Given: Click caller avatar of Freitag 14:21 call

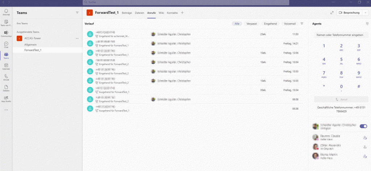Looking at the screenshot, I should (x=90, y=43).
